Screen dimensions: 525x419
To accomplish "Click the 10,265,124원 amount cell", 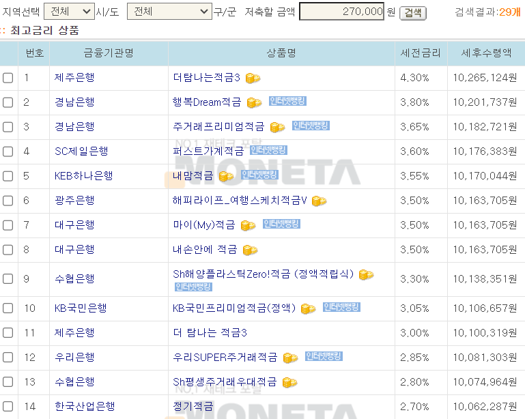I will (x=485, y=78).
